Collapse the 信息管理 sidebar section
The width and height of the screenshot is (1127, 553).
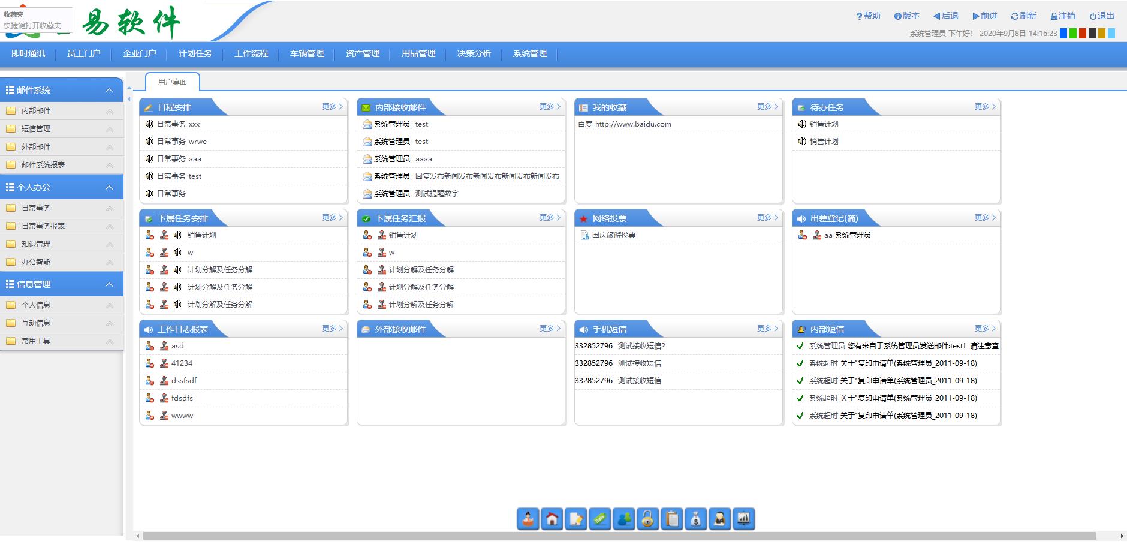click(x=109, y=285)
